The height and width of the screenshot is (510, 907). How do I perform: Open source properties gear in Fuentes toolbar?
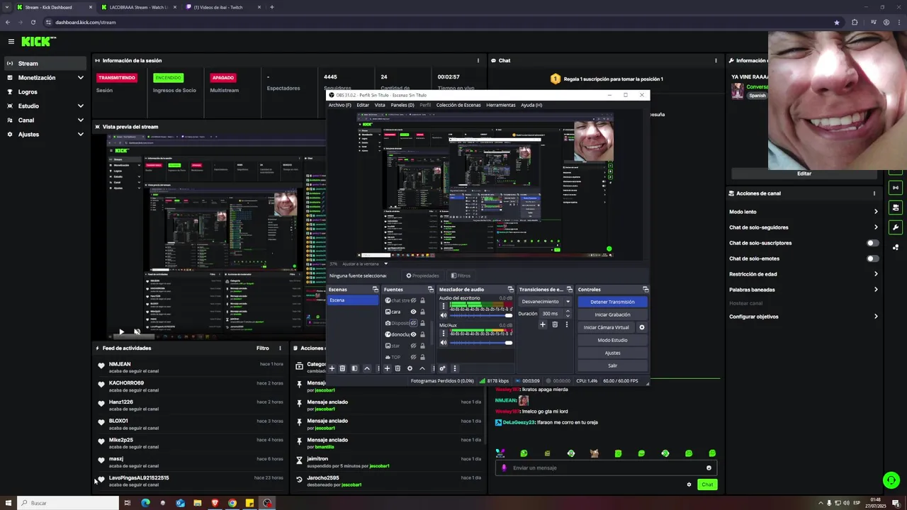click(410, 368)
